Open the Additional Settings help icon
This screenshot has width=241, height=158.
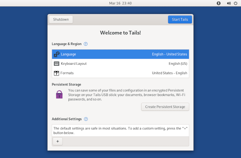tap(86, 119)
